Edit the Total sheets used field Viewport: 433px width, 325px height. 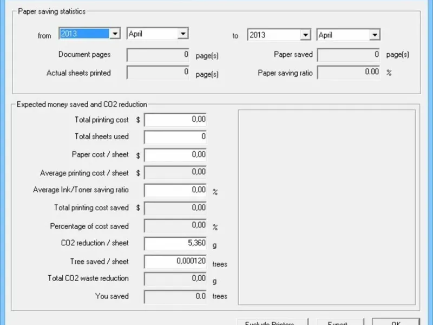175,137
